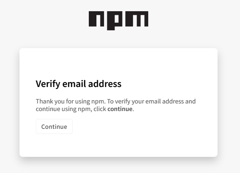Click the letter n in npm logo
The image size is (240, 173).
pyautogui.click(x=96, y=19)
